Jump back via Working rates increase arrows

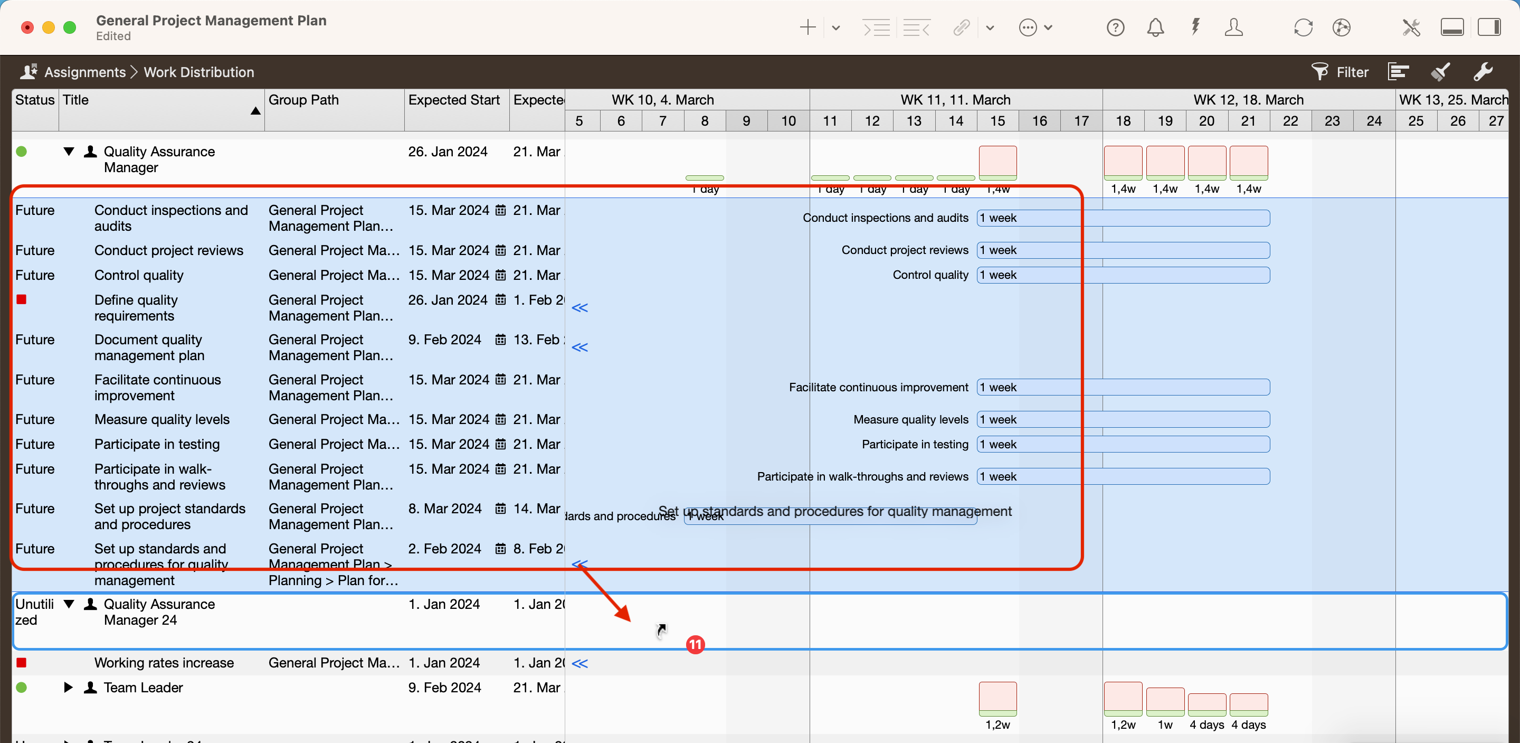point(580,663)
